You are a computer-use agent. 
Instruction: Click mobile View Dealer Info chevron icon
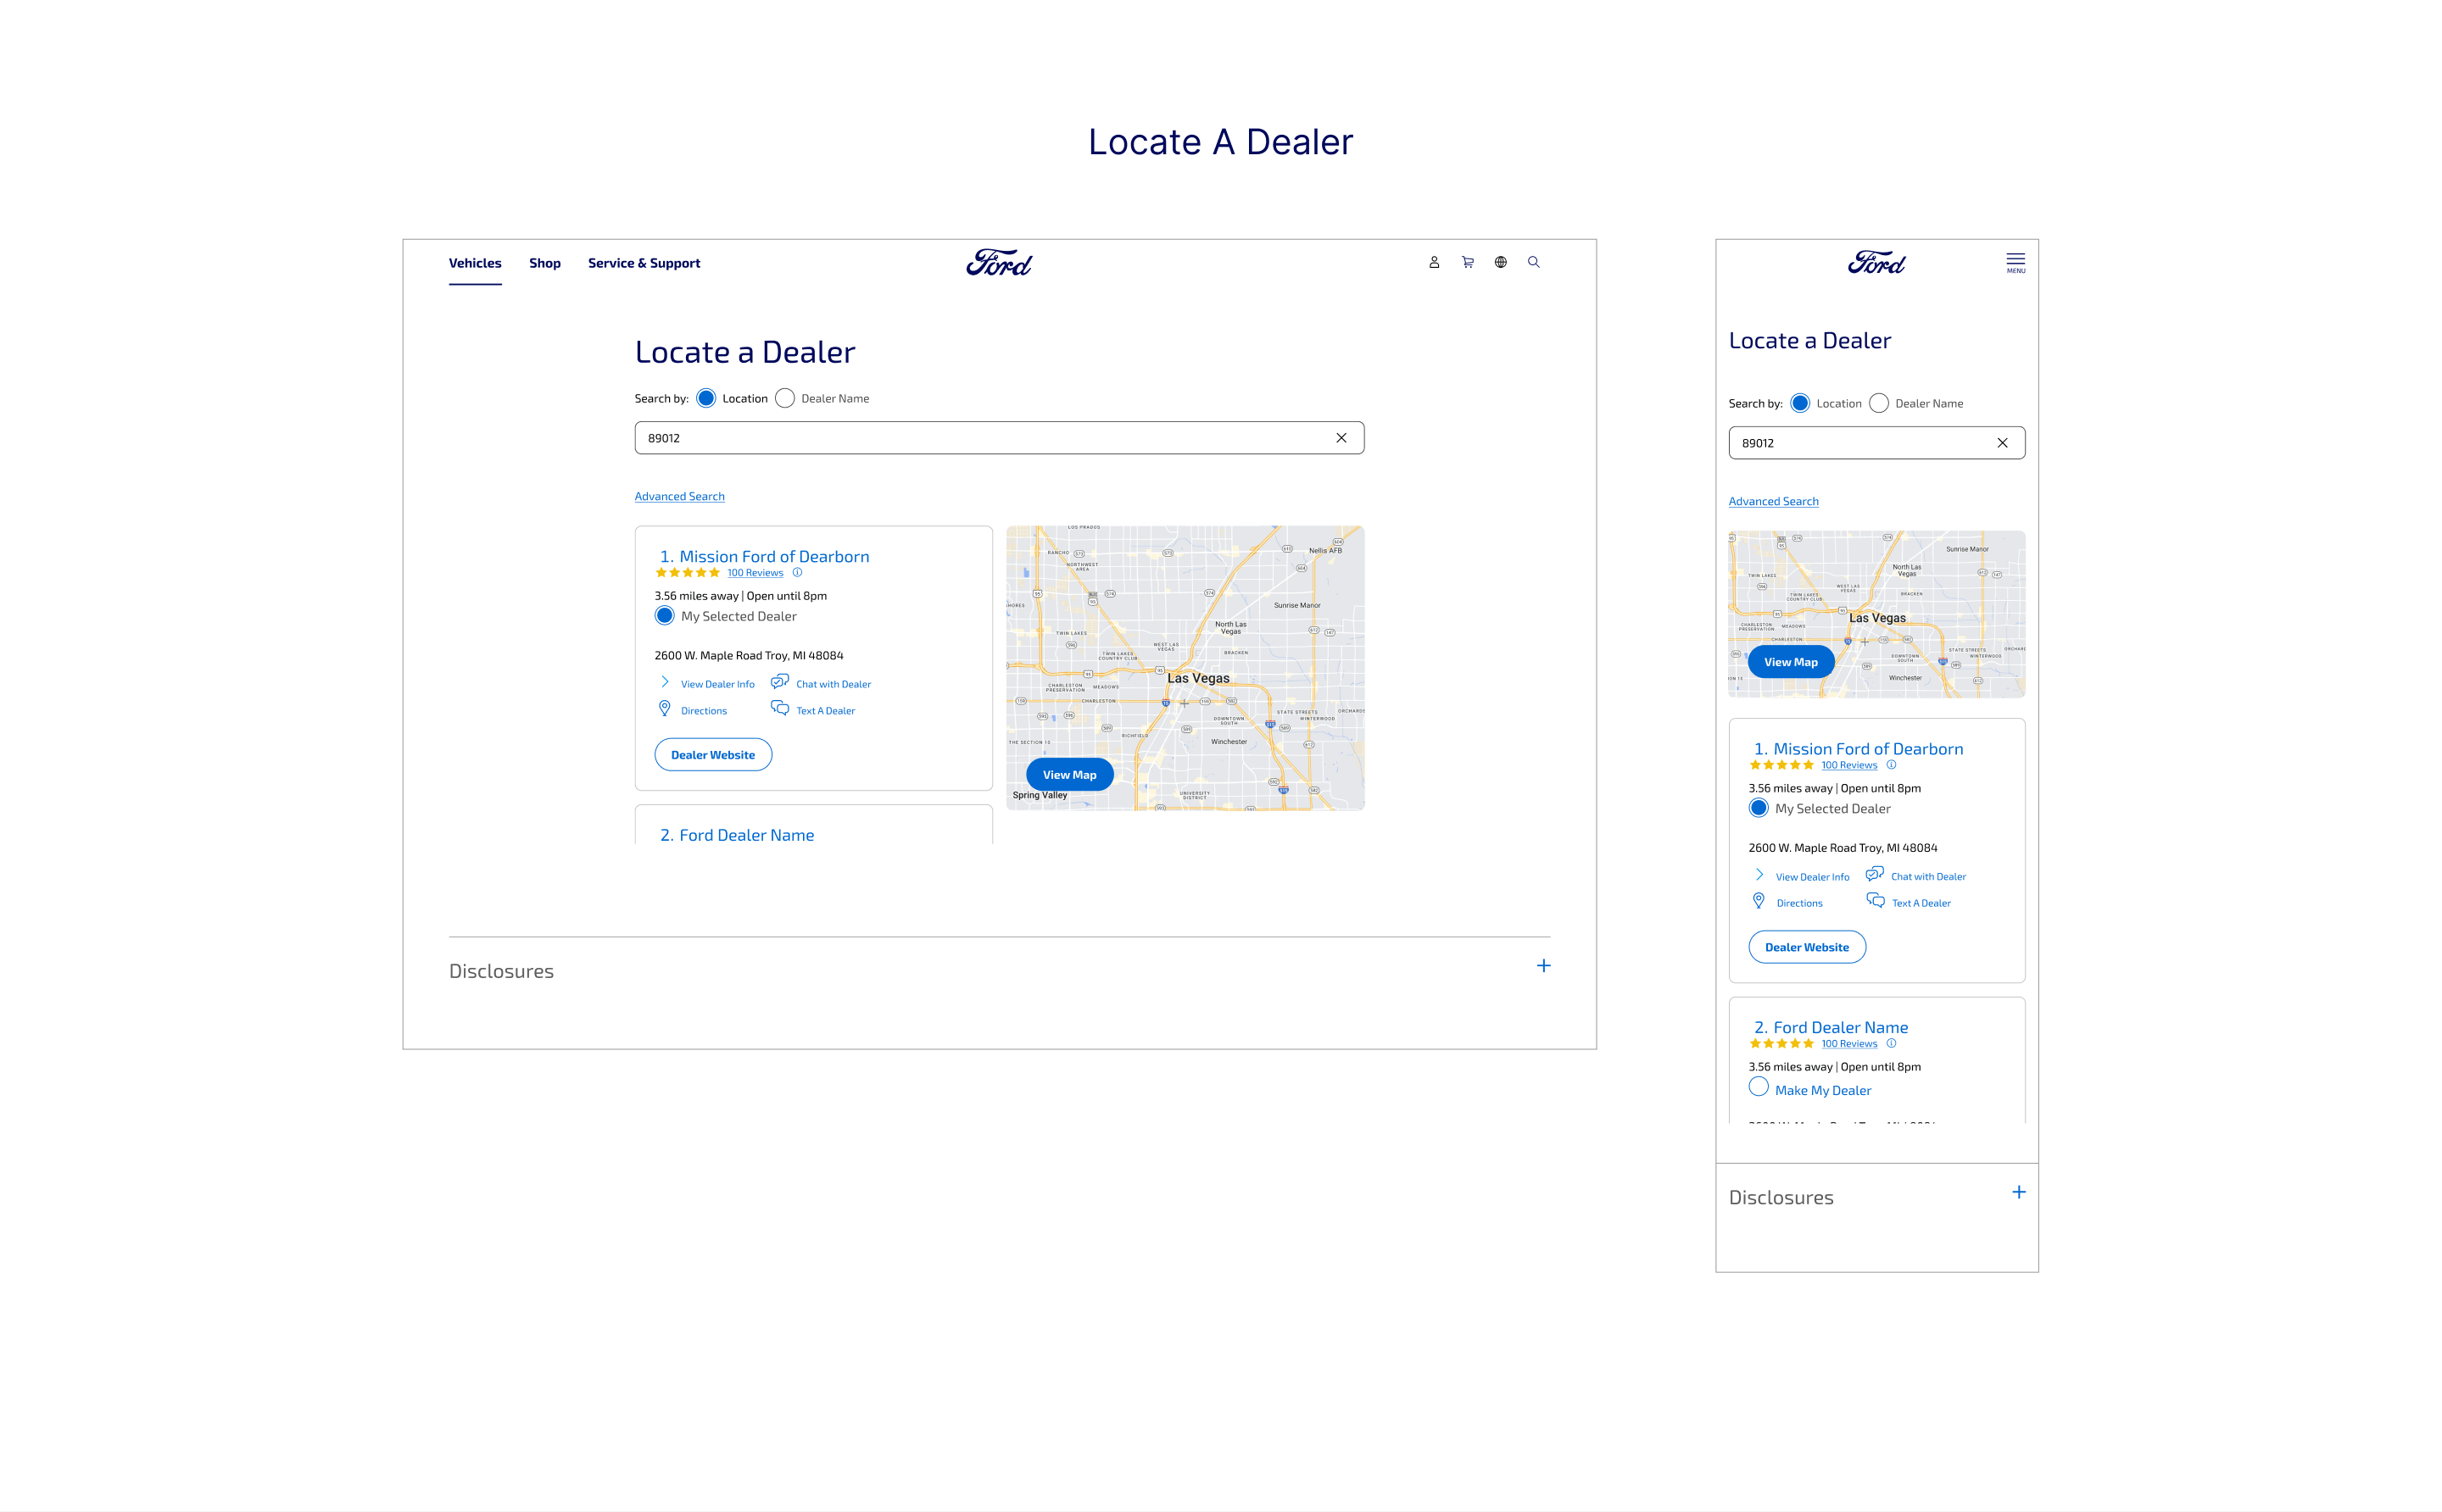click(1759, 874)
